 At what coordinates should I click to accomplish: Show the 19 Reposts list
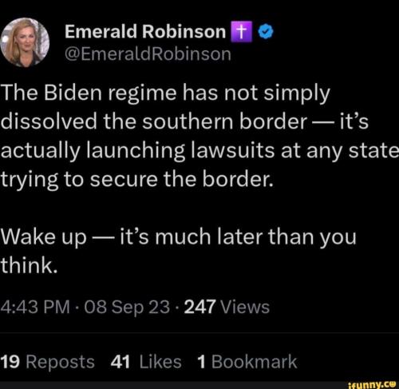click(48, 362)
